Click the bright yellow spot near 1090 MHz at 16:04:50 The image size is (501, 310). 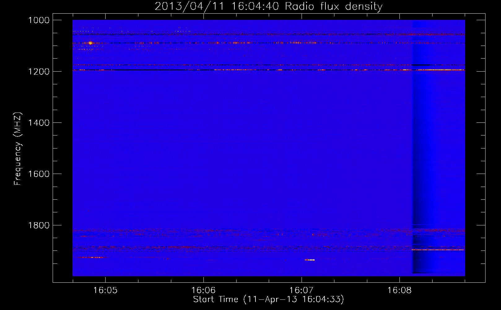[90, 43]
